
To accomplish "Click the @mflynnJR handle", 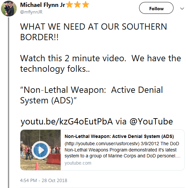I will tap(31, 12).
